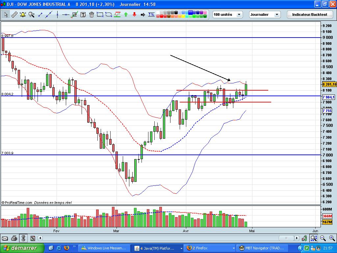Click the 366M volume label
Image resolution: width=337 pixels, height=253 pixels.
327,216
